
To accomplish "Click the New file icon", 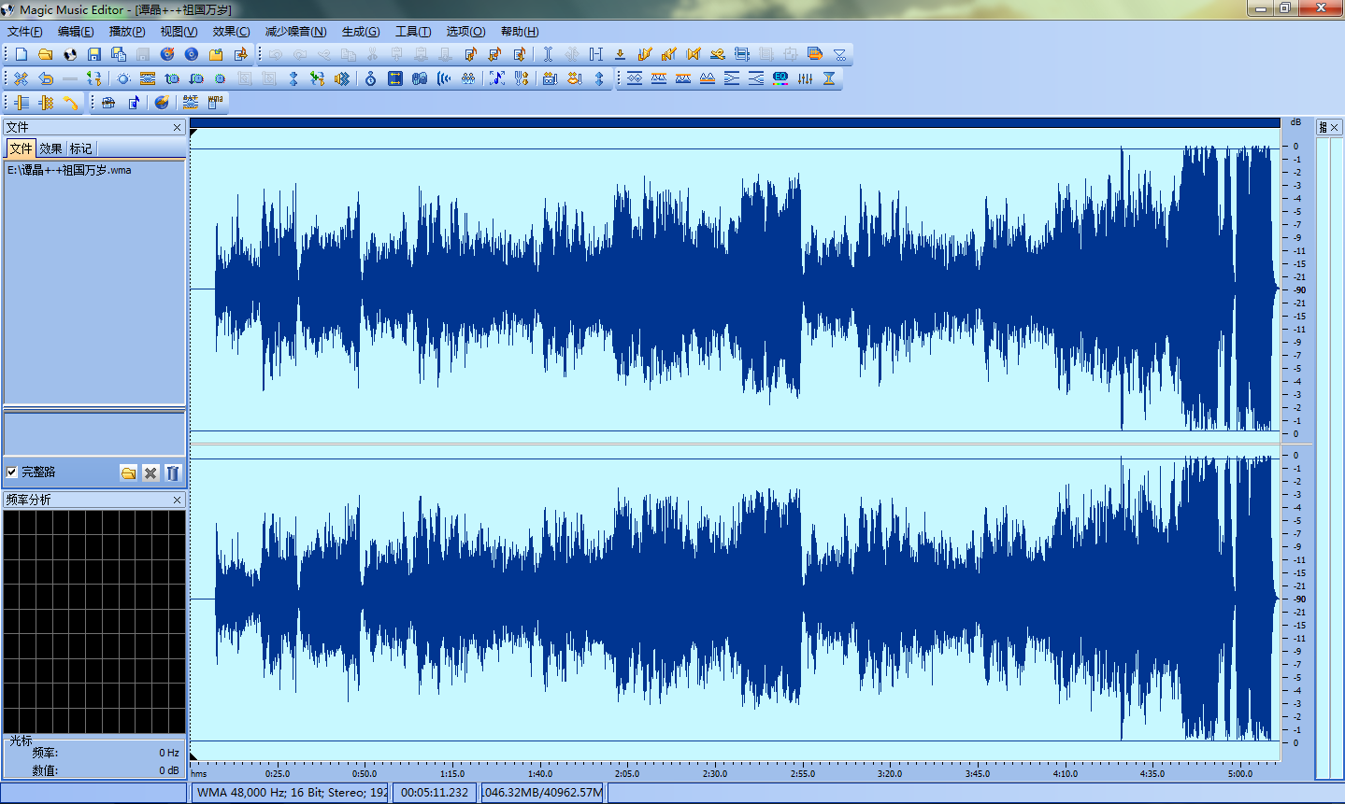I will (x=21, y=54).
